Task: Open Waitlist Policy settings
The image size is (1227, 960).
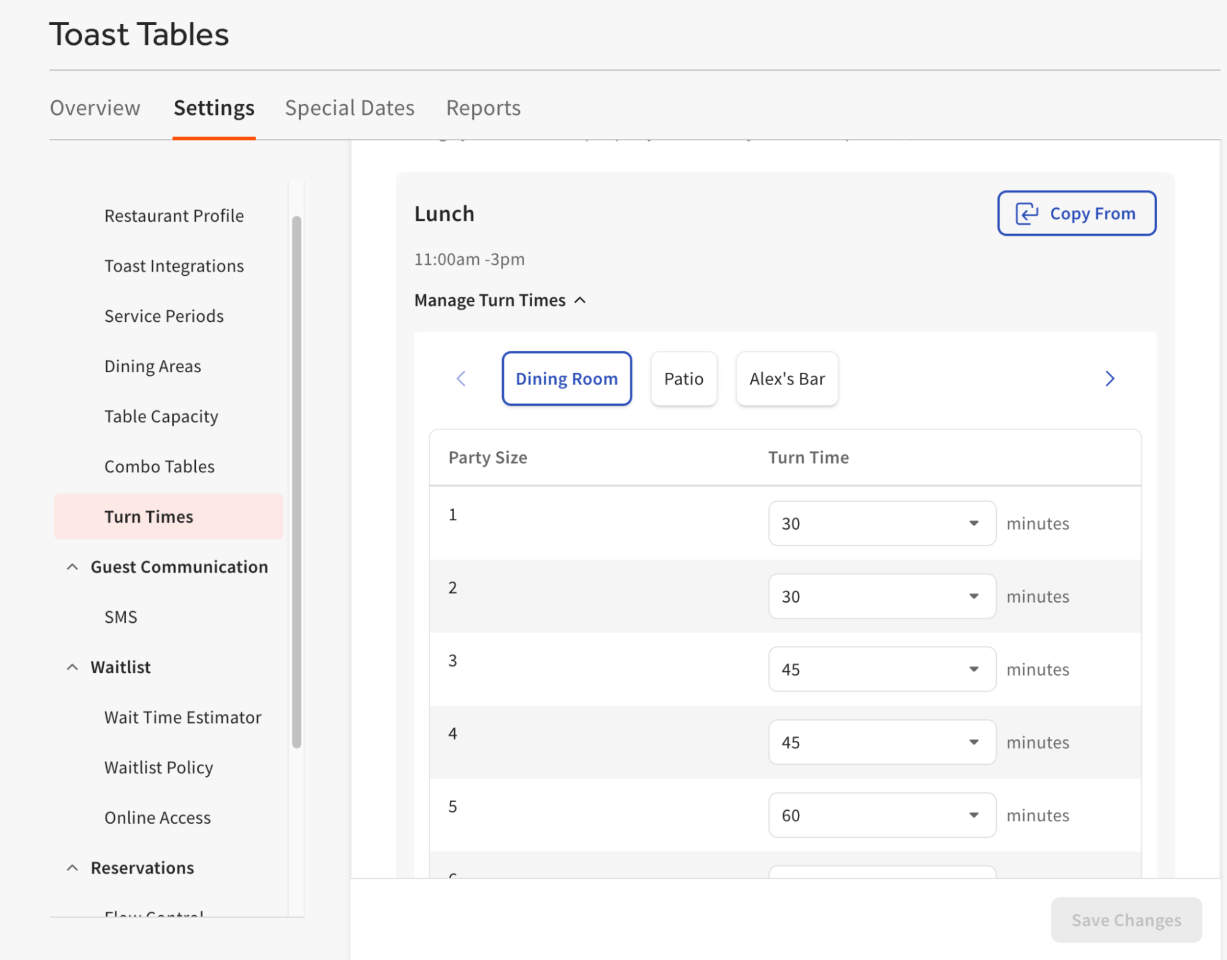Action: [158, 767]
